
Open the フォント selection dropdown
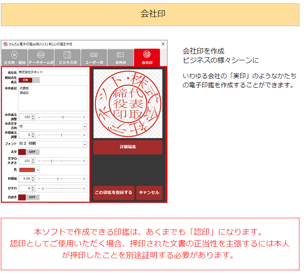tap(85, 144)
